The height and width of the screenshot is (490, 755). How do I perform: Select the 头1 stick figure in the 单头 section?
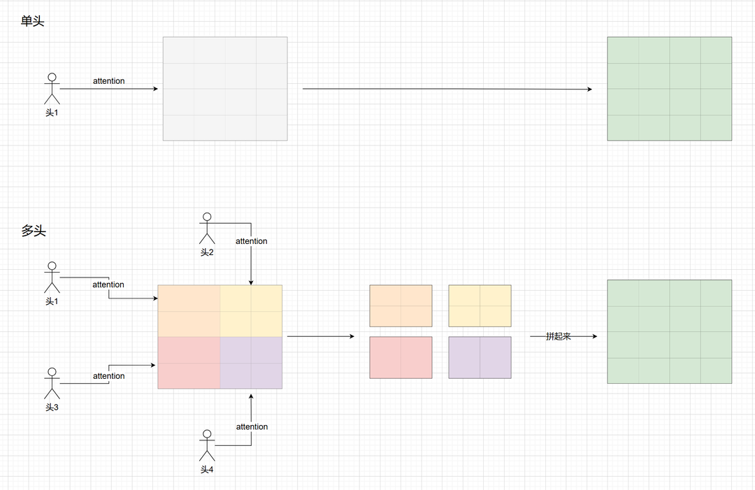click(x=52, y=89)
